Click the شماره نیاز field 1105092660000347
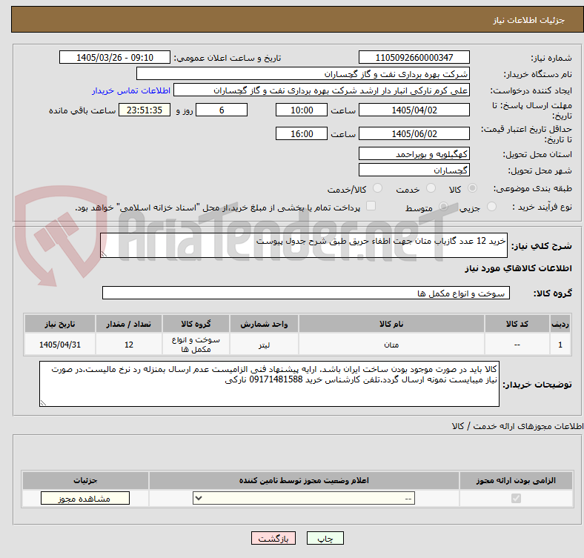 point(414,57)
